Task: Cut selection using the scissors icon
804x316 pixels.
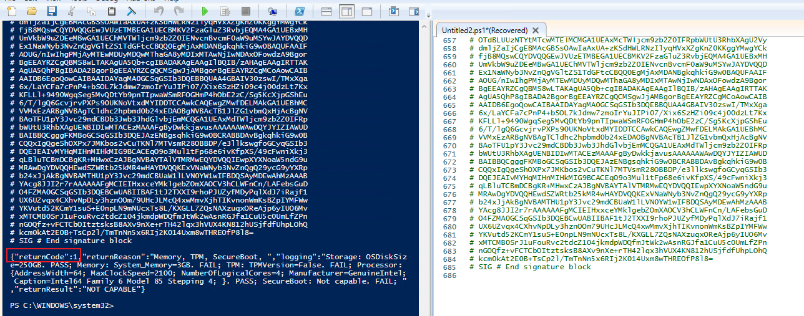Action: 71,11
